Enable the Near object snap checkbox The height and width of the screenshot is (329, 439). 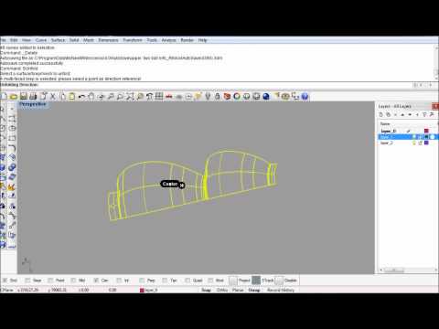[x=27, y=281]
